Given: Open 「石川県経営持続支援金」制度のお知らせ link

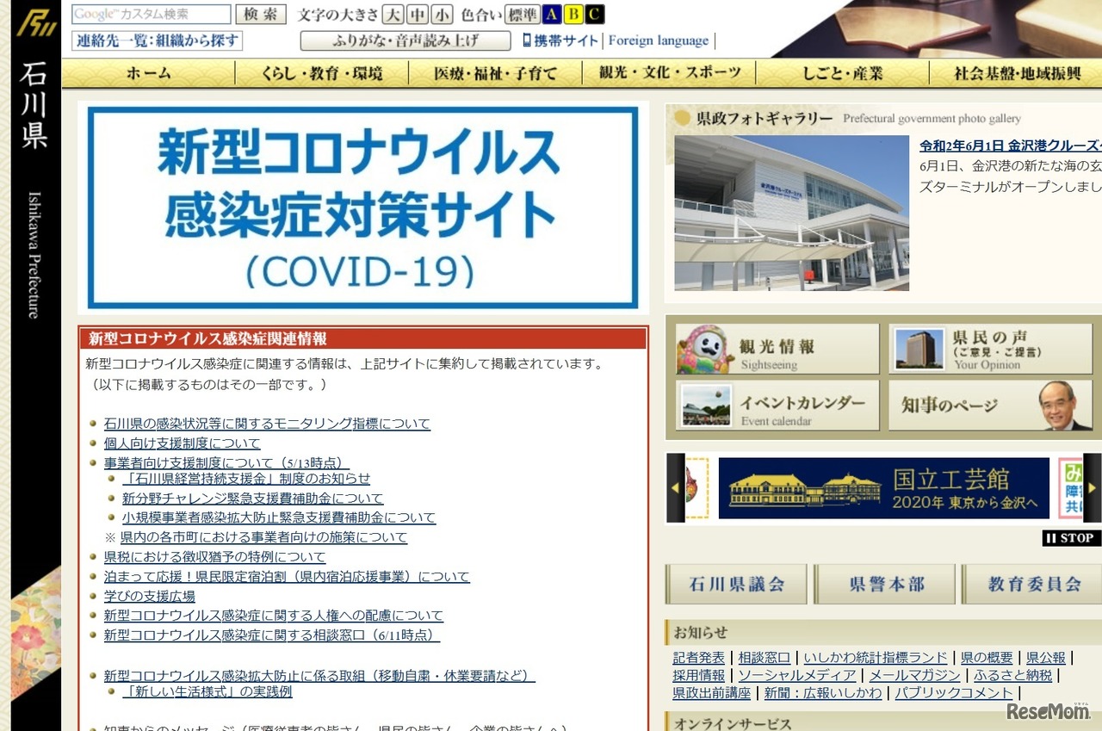Looking at the screenshot, I should click(x=246, y=479).
